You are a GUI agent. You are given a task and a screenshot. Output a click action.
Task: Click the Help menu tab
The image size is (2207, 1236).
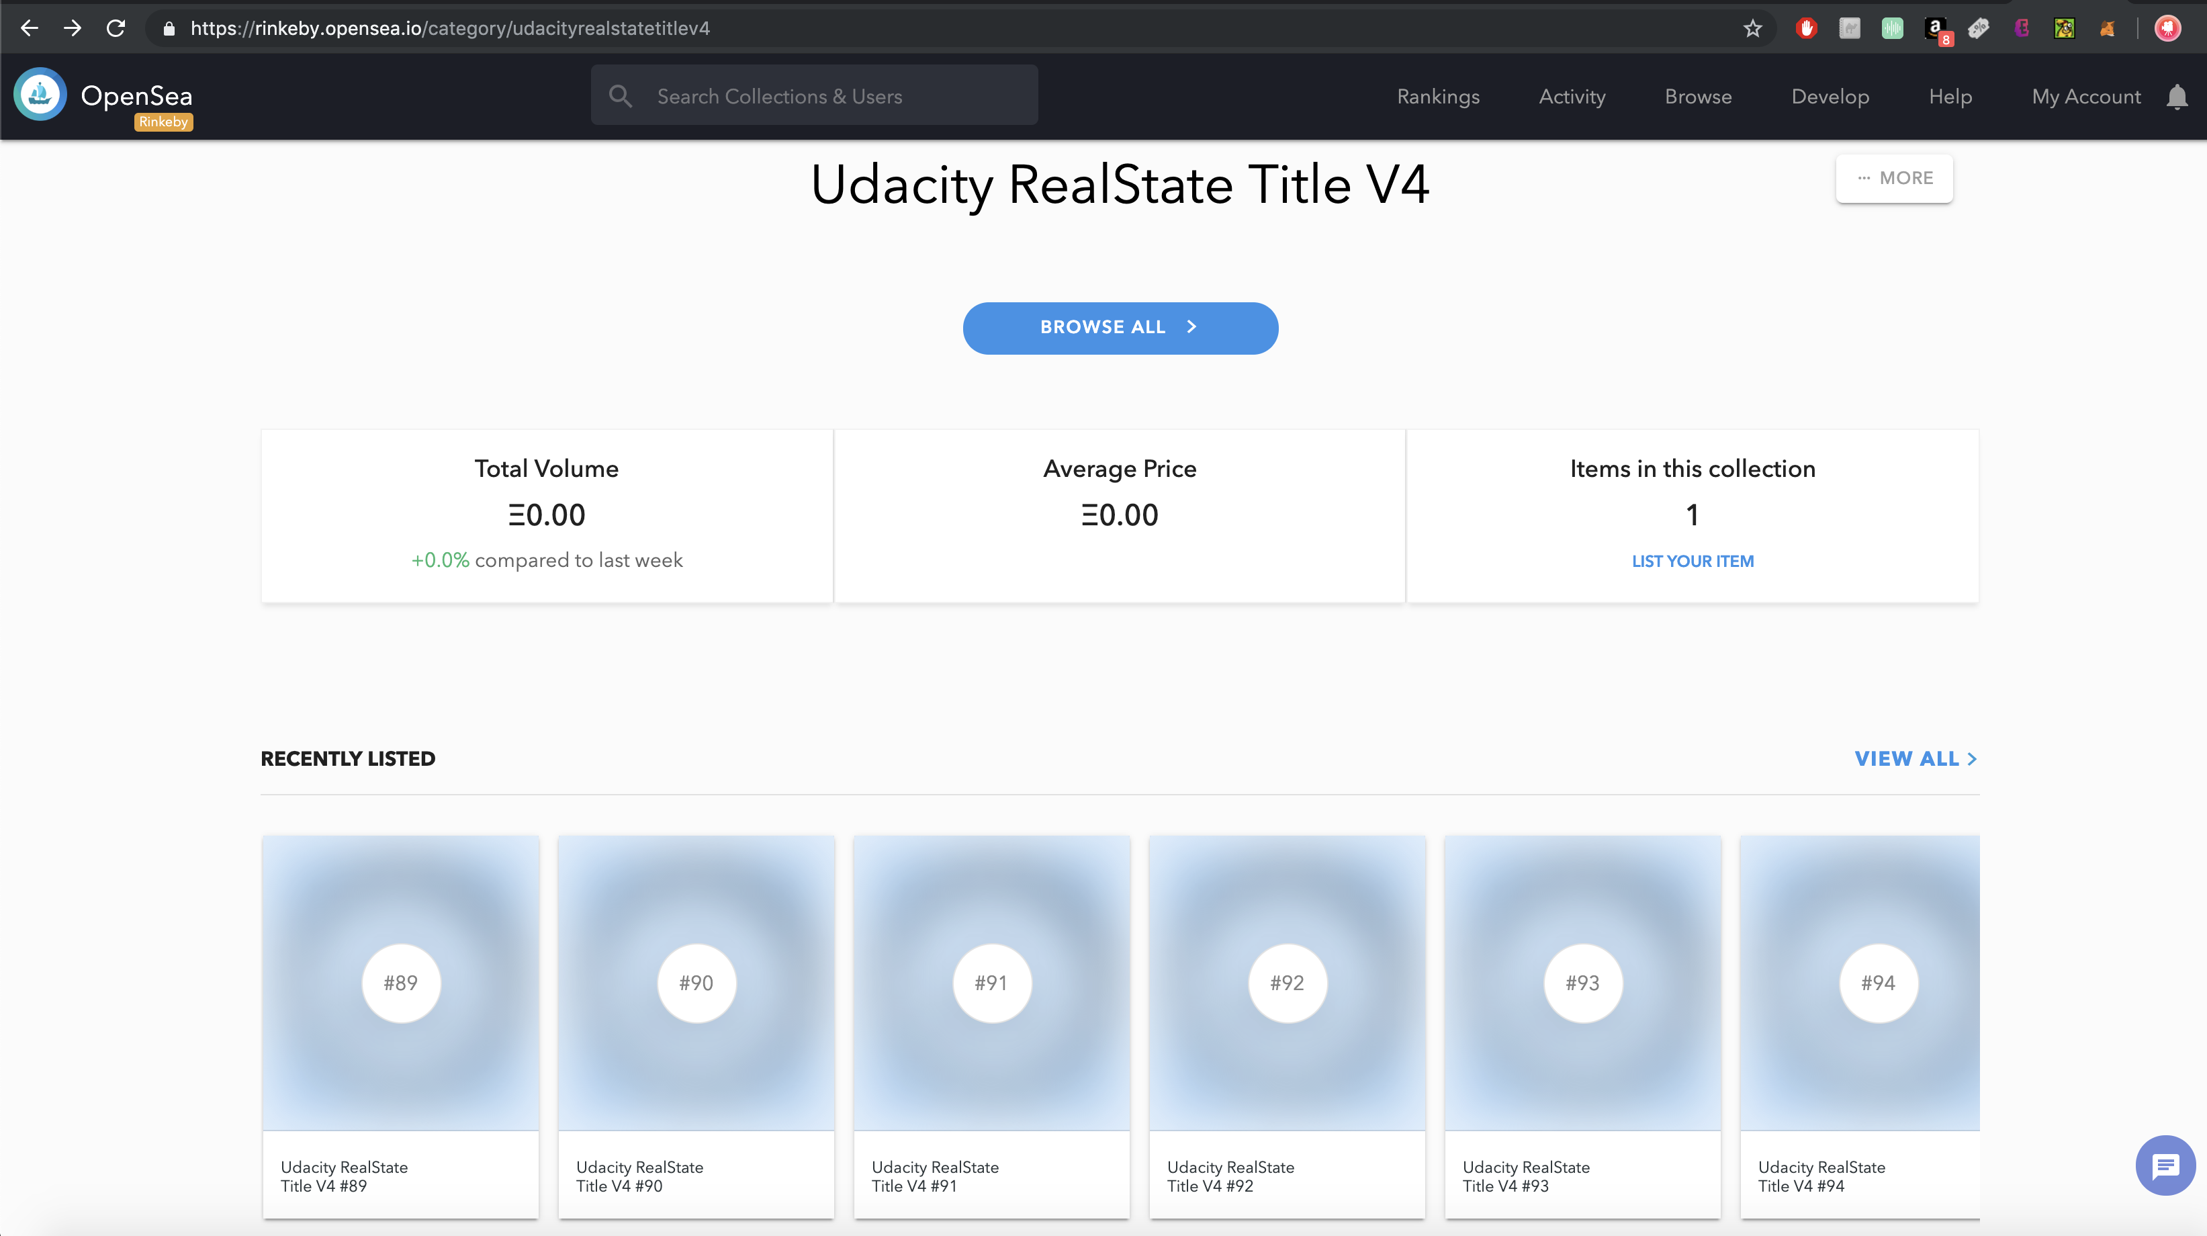[x=1951, y=95]
